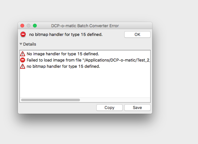This screenshot has height=144, width=198.
Task: Click warning triangle icon on 'No image handler' row
Action: point(23,54)
